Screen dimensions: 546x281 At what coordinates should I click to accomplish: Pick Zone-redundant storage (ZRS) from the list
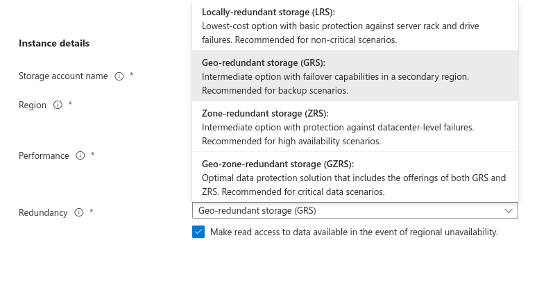point(265,113)
